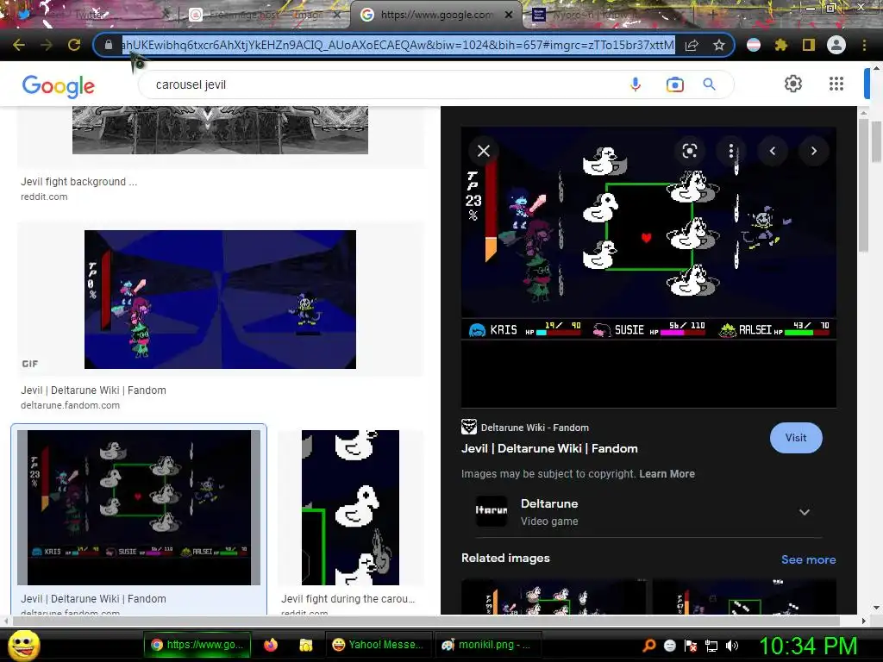Open first related image thumbnail

tap(554, 596)
